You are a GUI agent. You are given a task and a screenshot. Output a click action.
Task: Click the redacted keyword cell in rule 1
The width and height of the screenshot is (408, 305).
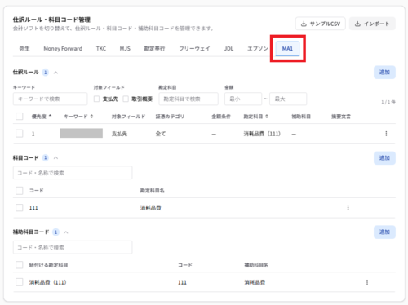tap(82, 133)
